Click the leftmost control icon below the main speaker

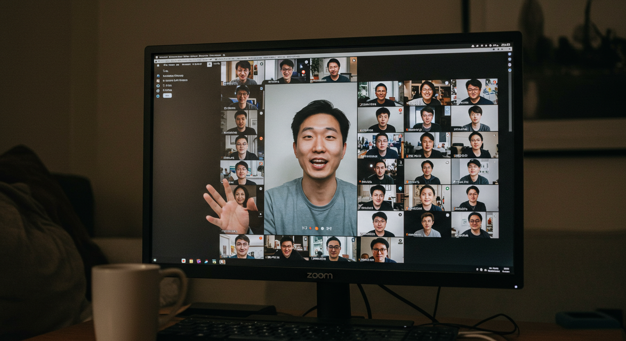coord(305,228)
